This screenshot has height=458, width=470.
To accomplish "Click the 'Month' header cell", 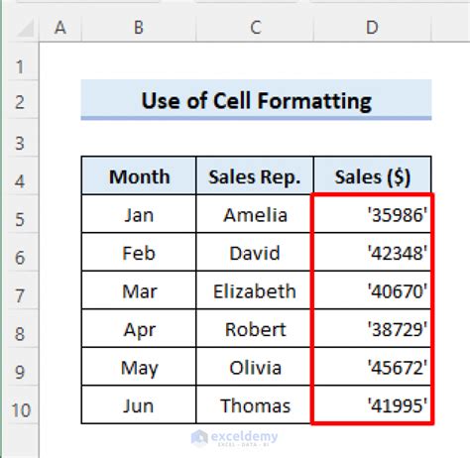I will 139,175.
